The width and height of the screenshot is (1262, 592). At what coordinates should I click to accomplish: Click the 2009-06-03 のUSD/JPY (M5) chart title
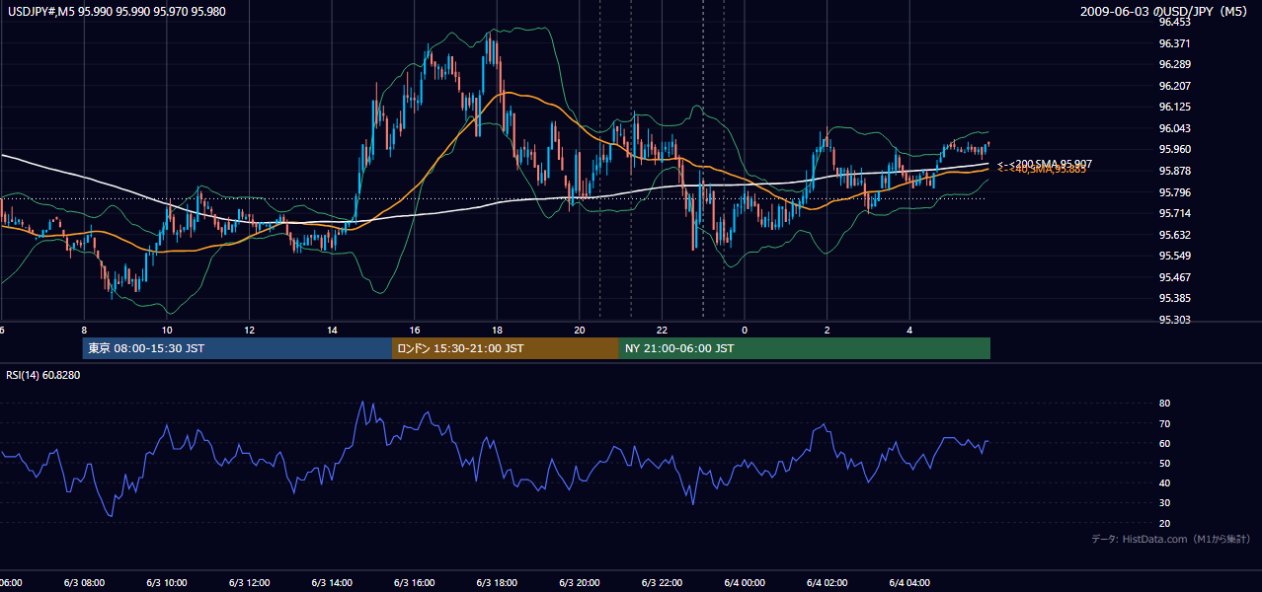coord(1165,12)
